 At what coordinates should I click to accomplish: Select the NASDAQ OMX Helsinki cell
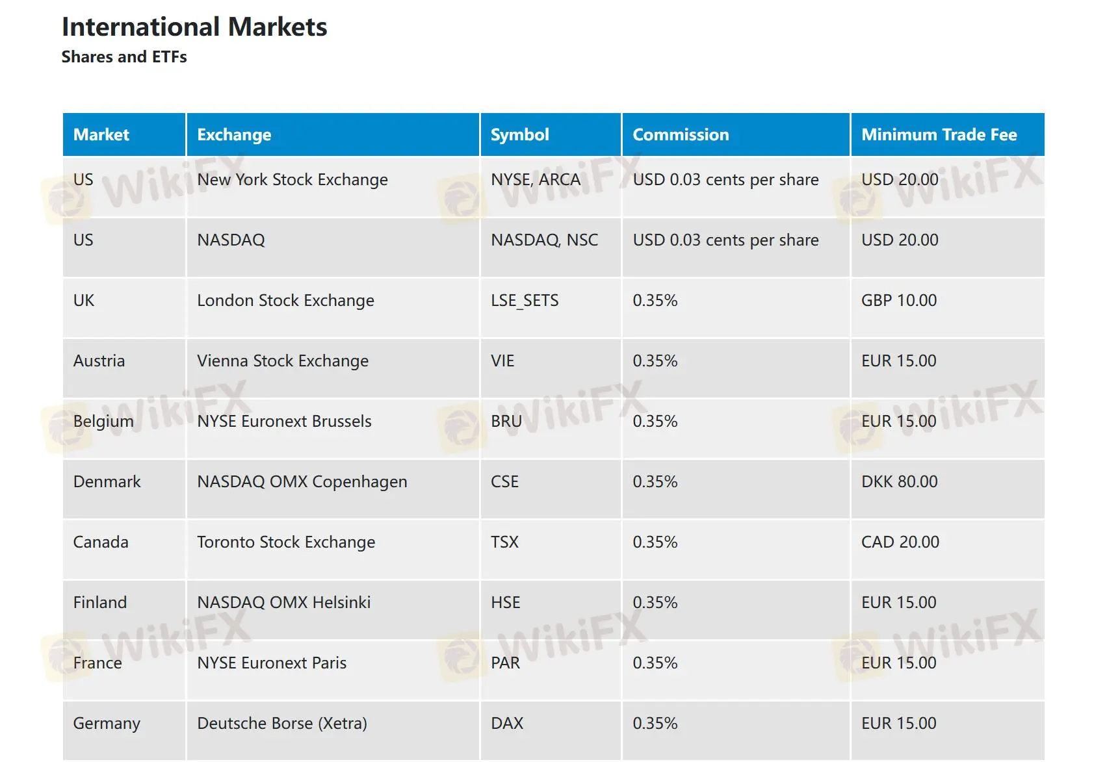[283, 603]
